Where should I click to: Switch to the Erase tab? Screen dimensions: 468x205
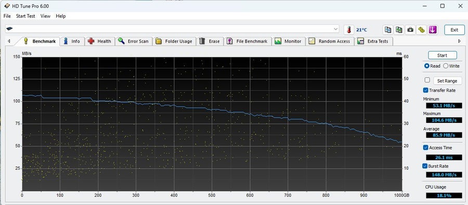point(210,42)
